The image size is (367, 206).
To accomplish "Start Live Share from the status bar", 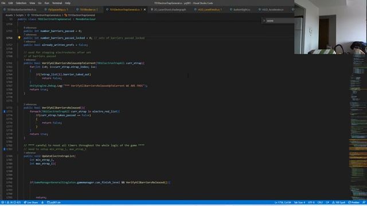I will pyautogui.click(x=30, y=203).
